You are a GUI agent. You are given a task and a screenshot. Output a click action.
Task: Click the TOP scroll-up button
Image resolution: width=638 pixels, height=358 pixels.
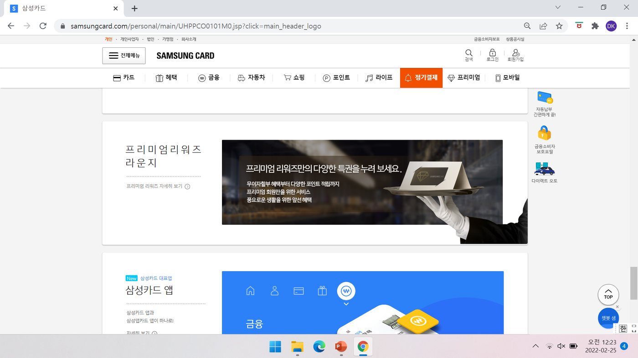click(x=608, y=295)
